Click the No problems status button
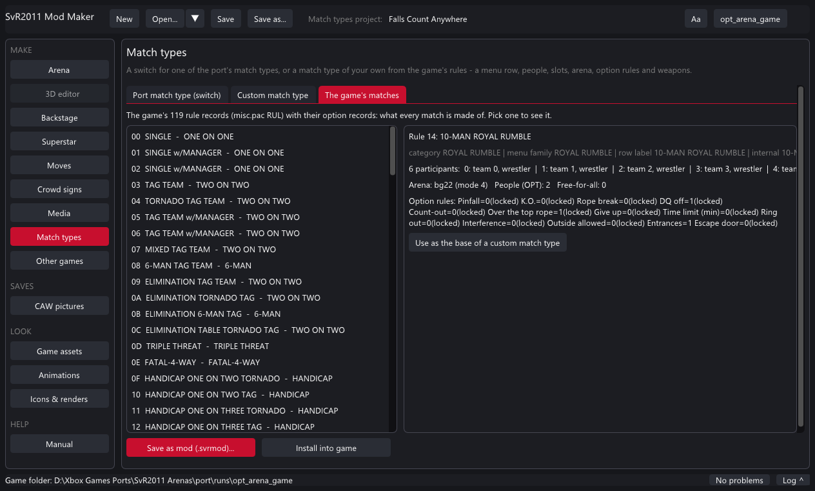The width and height of the screenshot is (815, 491). point(740,480)
